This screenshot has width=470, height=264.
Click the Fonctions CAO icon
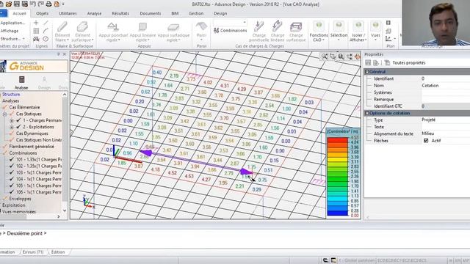319,26
